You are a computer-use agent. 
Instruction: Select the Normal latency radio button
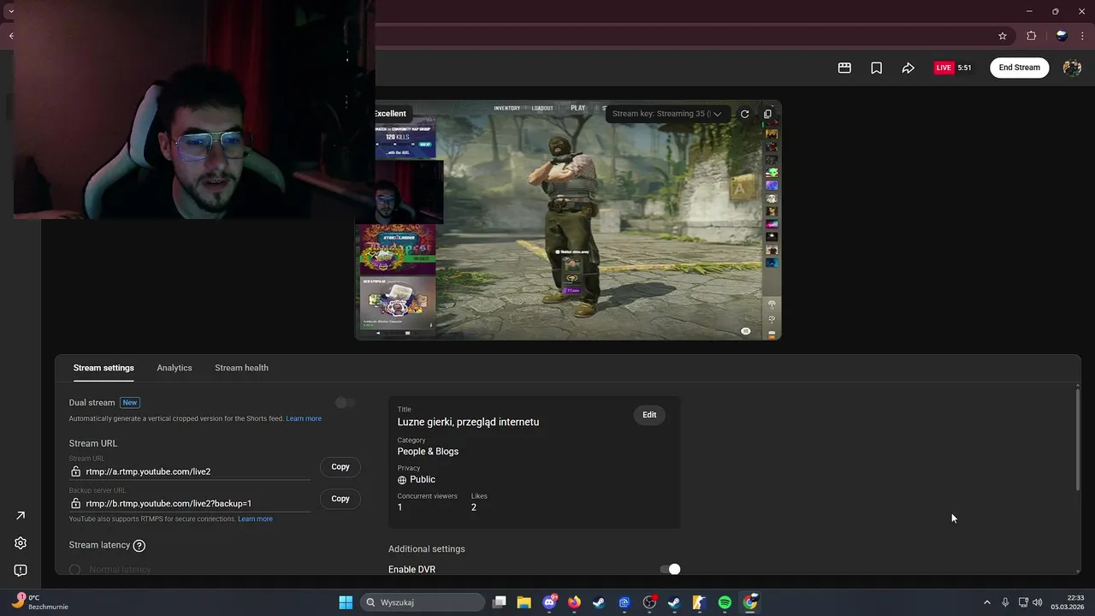point(75,570)
